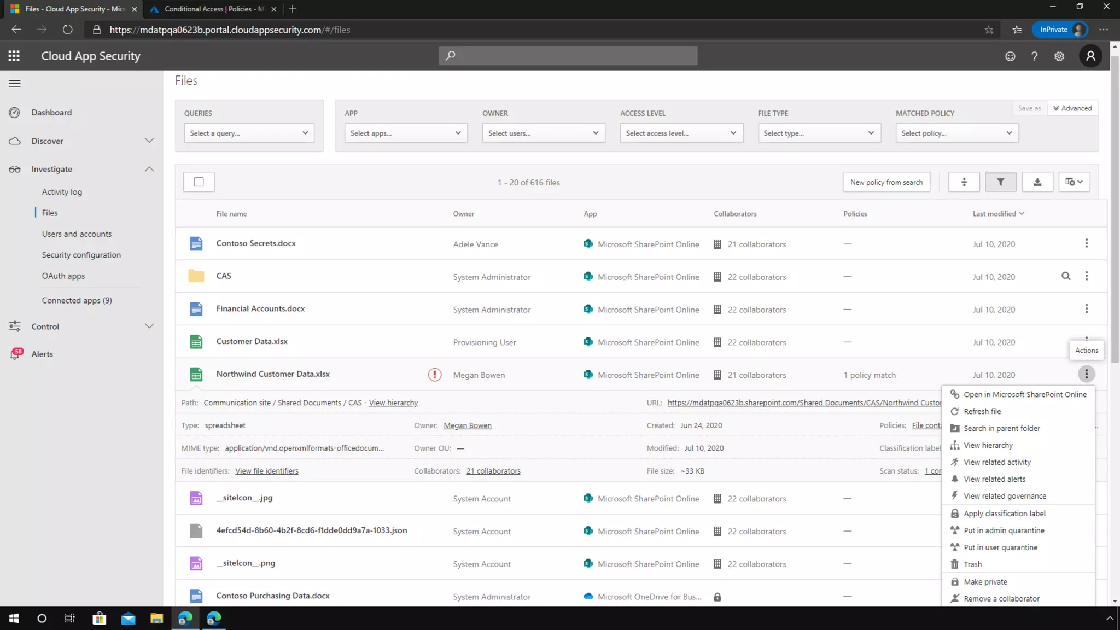Open the Select type file dropdown
Image resolution: width=1120 pixels, height=630 pixels.
819,133
